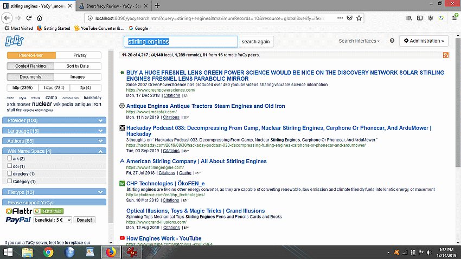Go to the browser home page
461x259 pixels.
(40, 18)
